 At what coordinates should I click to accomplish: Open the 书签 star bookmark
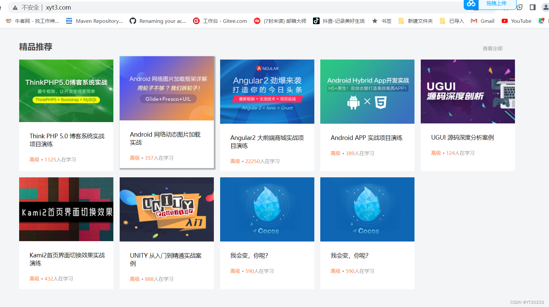(382, 21)
